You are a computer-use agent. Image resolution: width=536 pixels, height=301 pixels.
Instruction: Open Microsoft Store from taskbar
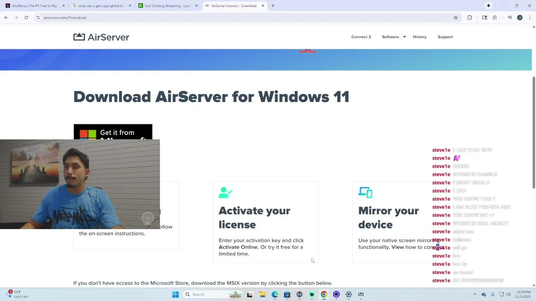coord(287,294)
